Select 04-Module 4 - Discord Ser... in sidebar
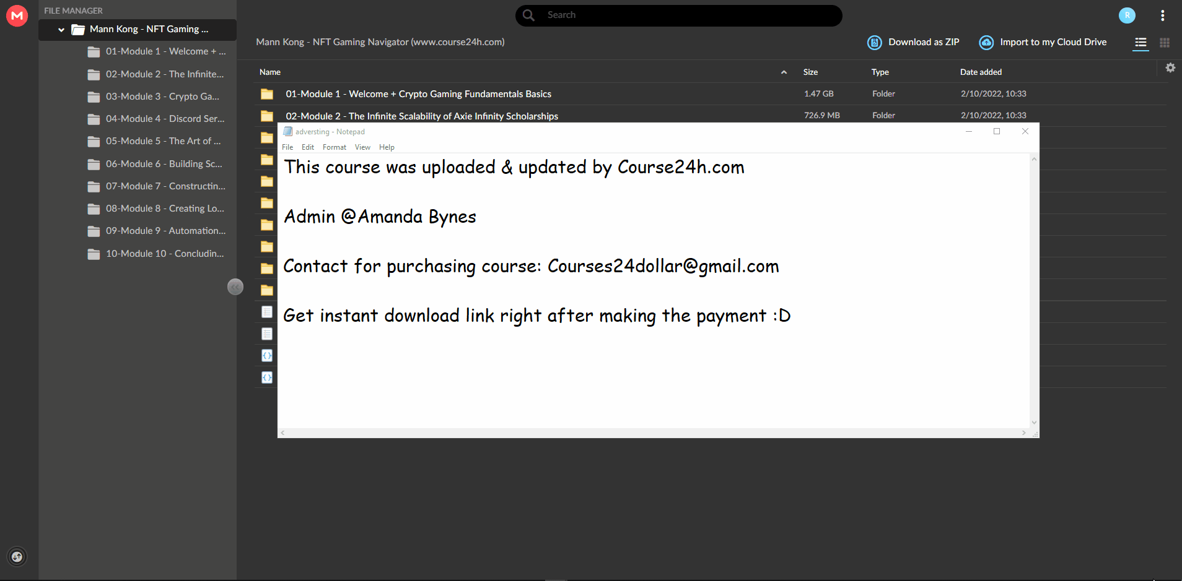 point(156,119)
